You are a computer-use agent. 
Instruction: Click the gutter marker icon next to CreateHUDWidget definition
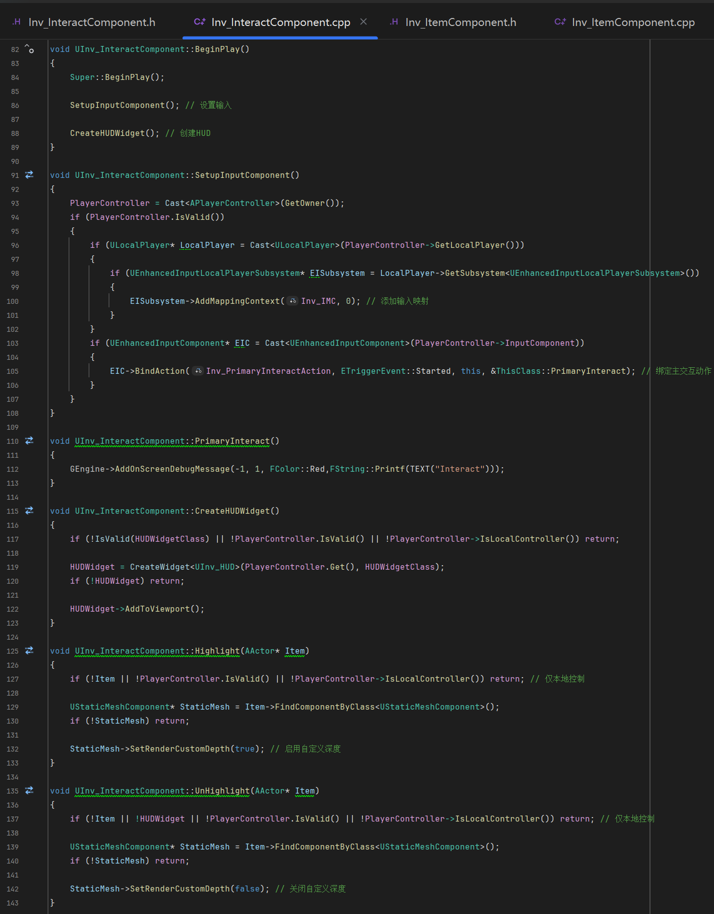(x=29, y=511)
